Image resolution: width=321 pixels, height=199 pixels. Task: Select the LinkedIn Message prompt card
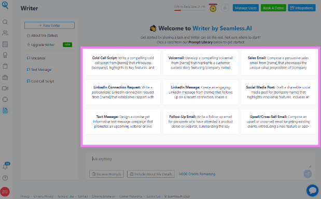pos(201,92)
